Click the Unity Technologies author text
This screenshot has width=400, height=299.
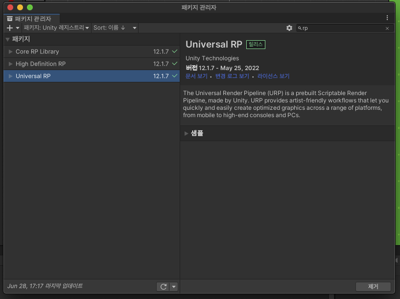[x=212, y=58]
